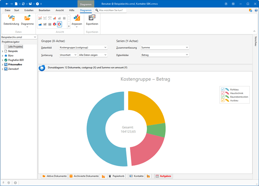Open the Kontakte tab
Screen dimensions: 259x186
pyautogui.click(x=136, y=176)
